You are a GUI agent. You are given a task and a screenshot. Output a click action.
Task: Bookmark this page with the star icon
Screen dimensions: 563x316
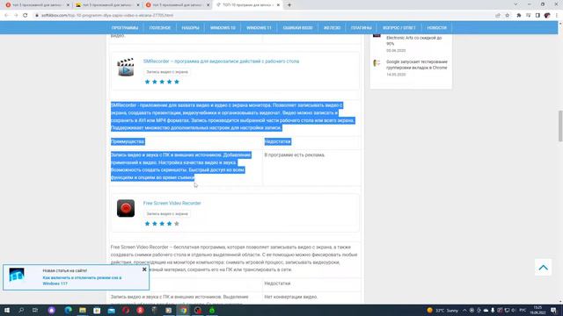coord(507,16)
